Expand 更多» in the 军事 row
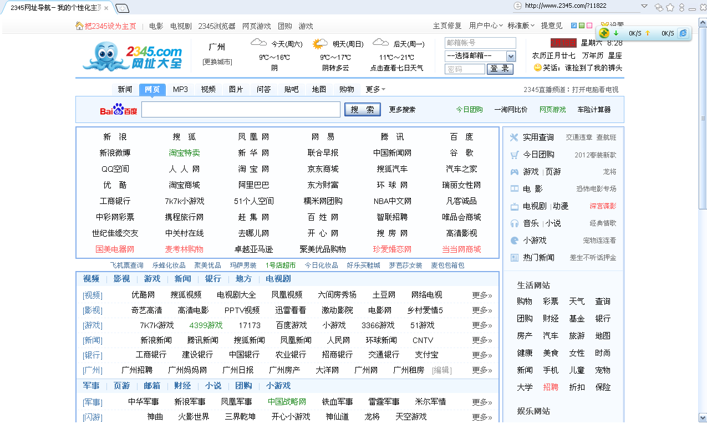 (x=482, y=402)
